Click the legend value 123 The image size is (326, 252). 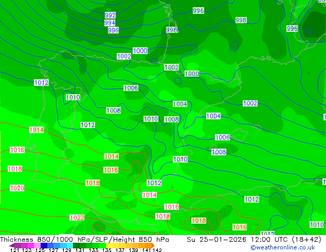pyautogui.click(x=27, y=250)
